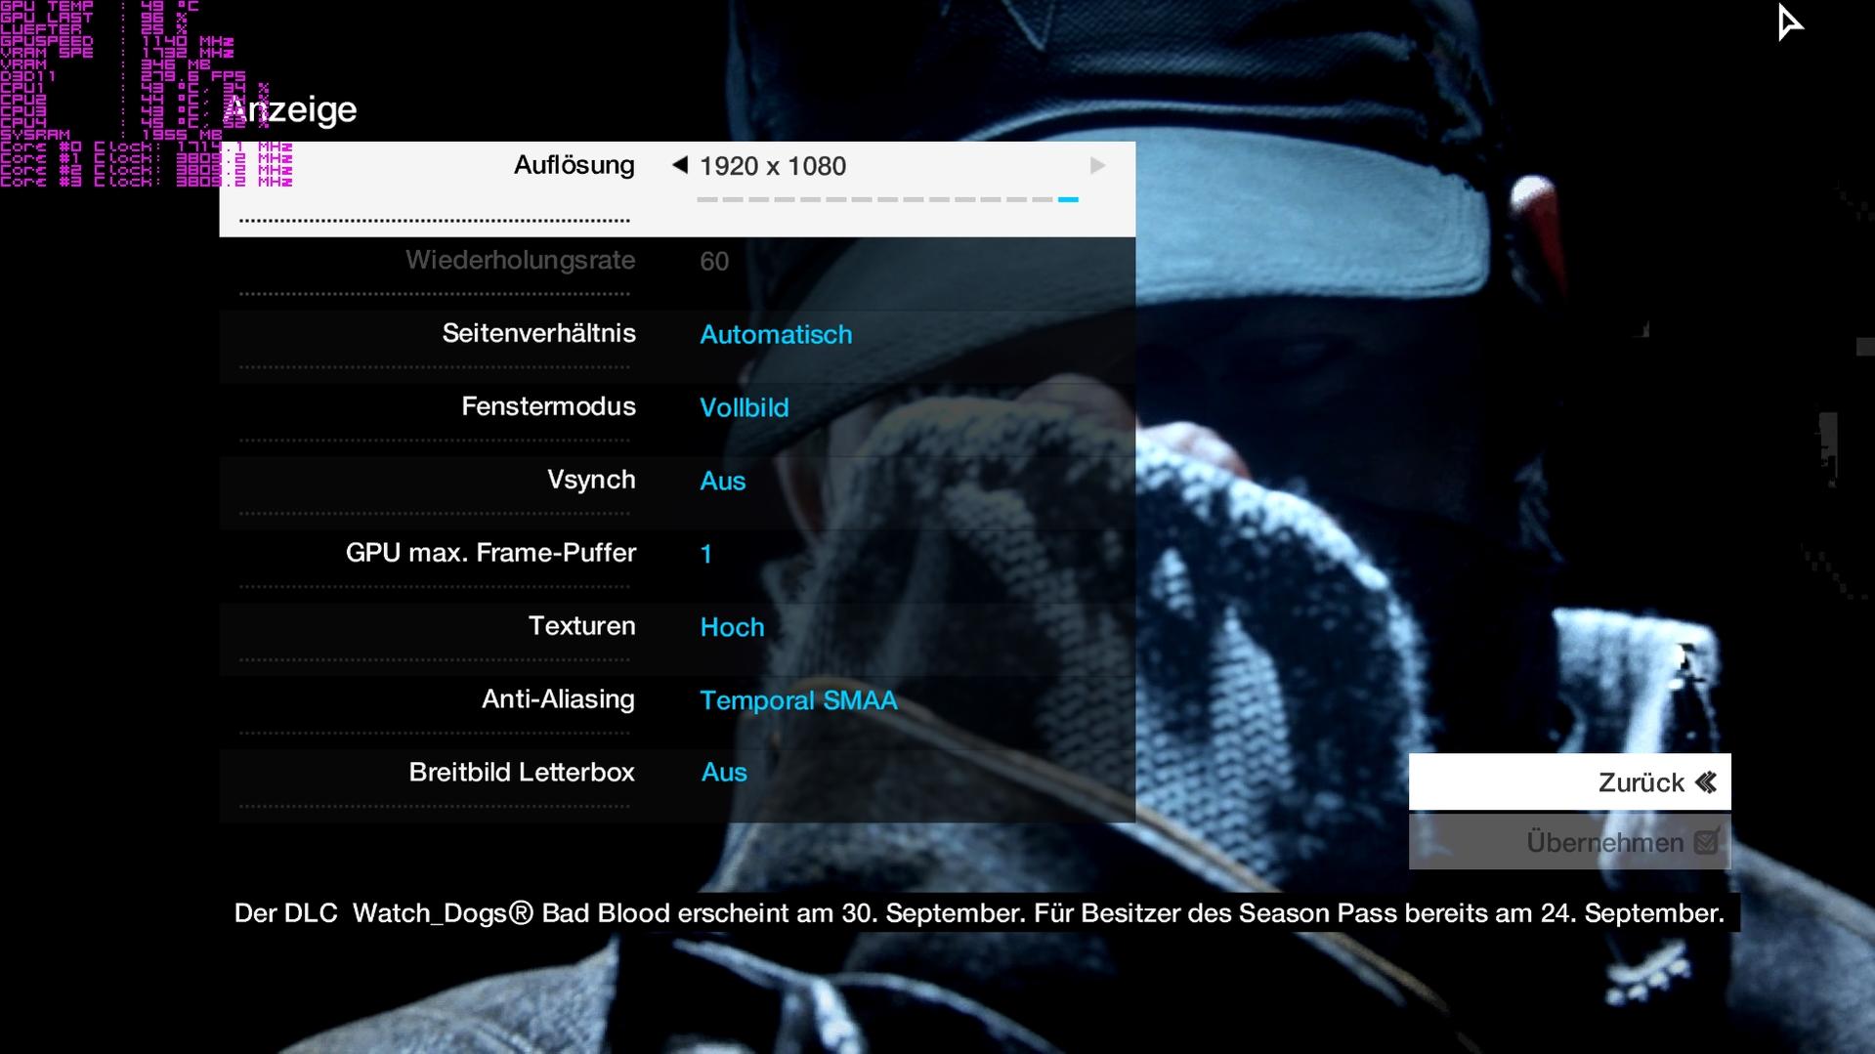Toggle the Breitbild Letterbox Aus value
Screen dimensions: 1875x1054
724,772
